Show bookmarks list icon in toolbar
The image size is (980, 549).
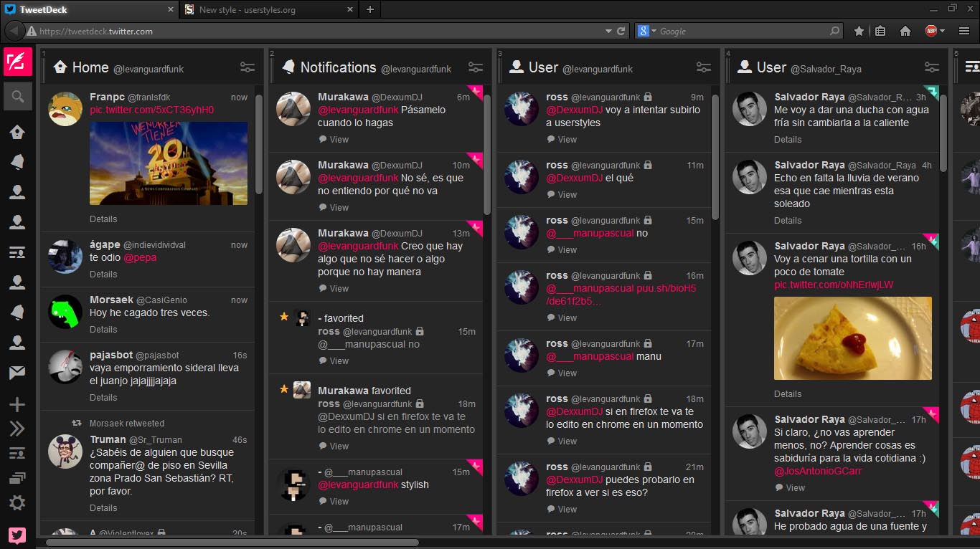[880, 31]
